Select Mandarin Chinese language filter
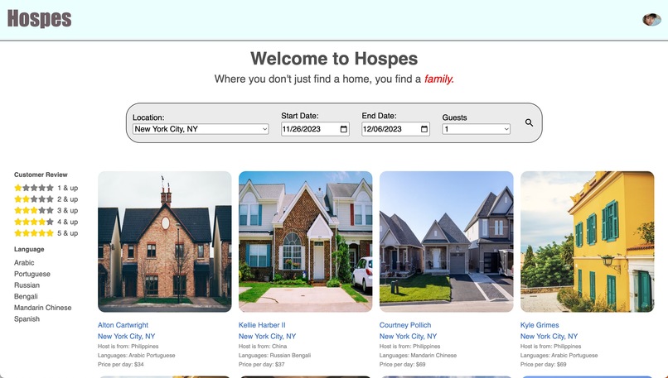 click(42, 308)
